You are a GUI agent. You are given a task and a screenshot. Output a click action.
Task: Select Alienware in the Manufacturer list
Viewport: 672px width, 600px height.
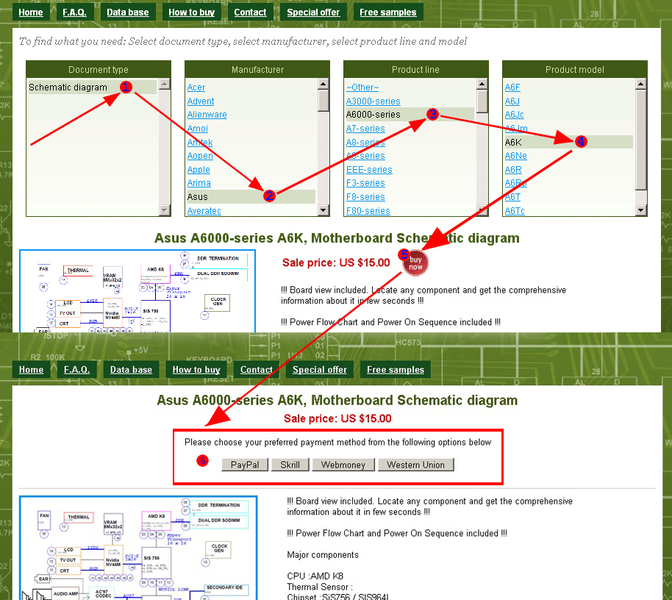pyautogui.click(x=207, y=115)
